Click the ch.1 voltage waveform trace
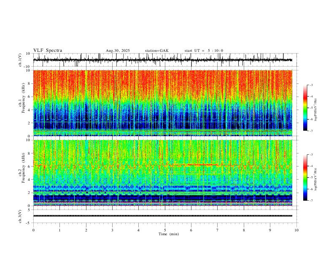Screen dimensions: 334x258 [162, 60]
